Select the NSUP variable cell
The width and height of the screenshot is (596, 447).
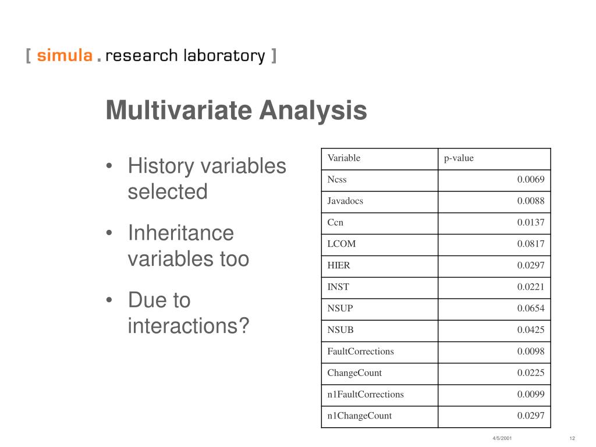point(379,310)
